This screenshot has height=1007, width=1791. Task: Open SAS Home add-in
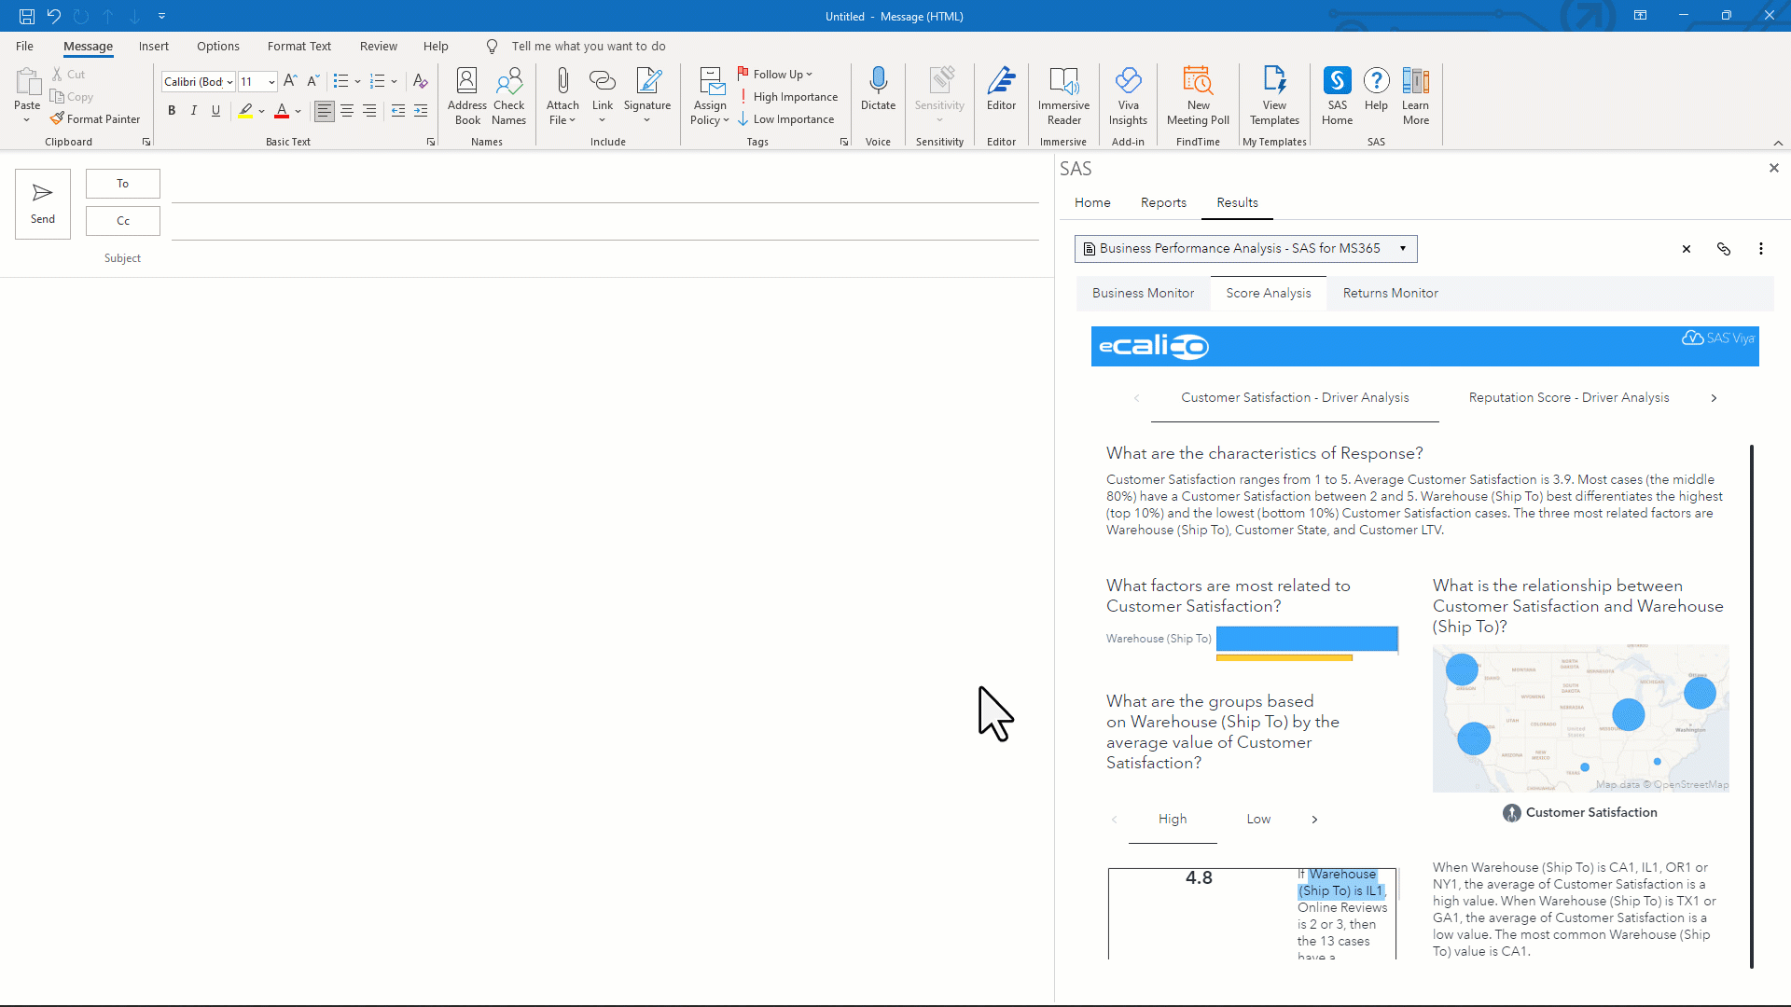click(1337, 95)
